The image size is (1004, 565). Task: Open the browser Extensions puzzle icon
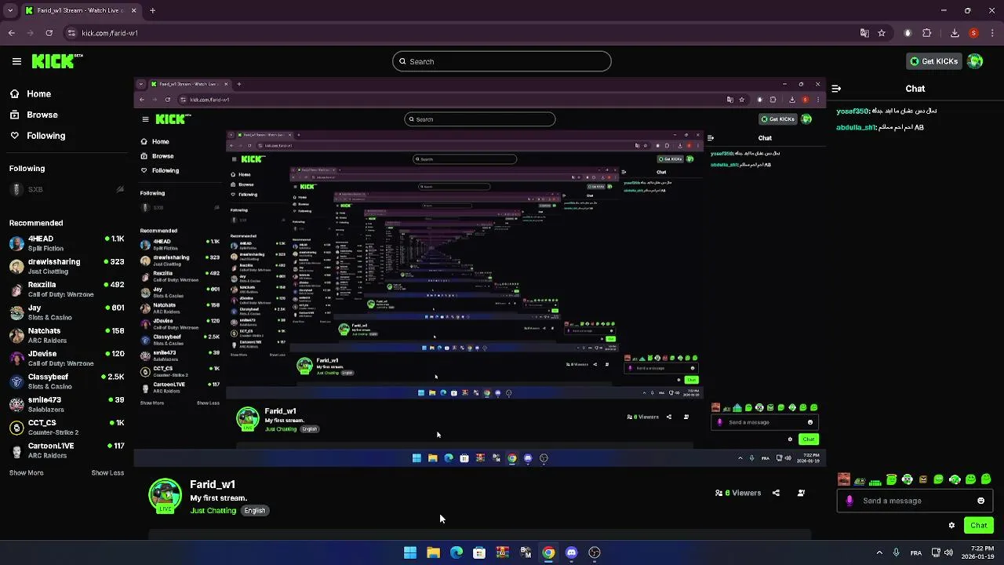point(927,33)
